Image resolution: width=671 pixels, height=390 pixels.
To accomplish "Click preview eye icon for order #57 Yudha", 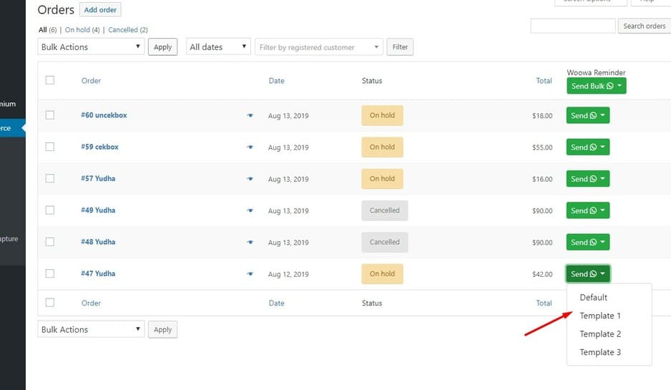I will 250,179.
